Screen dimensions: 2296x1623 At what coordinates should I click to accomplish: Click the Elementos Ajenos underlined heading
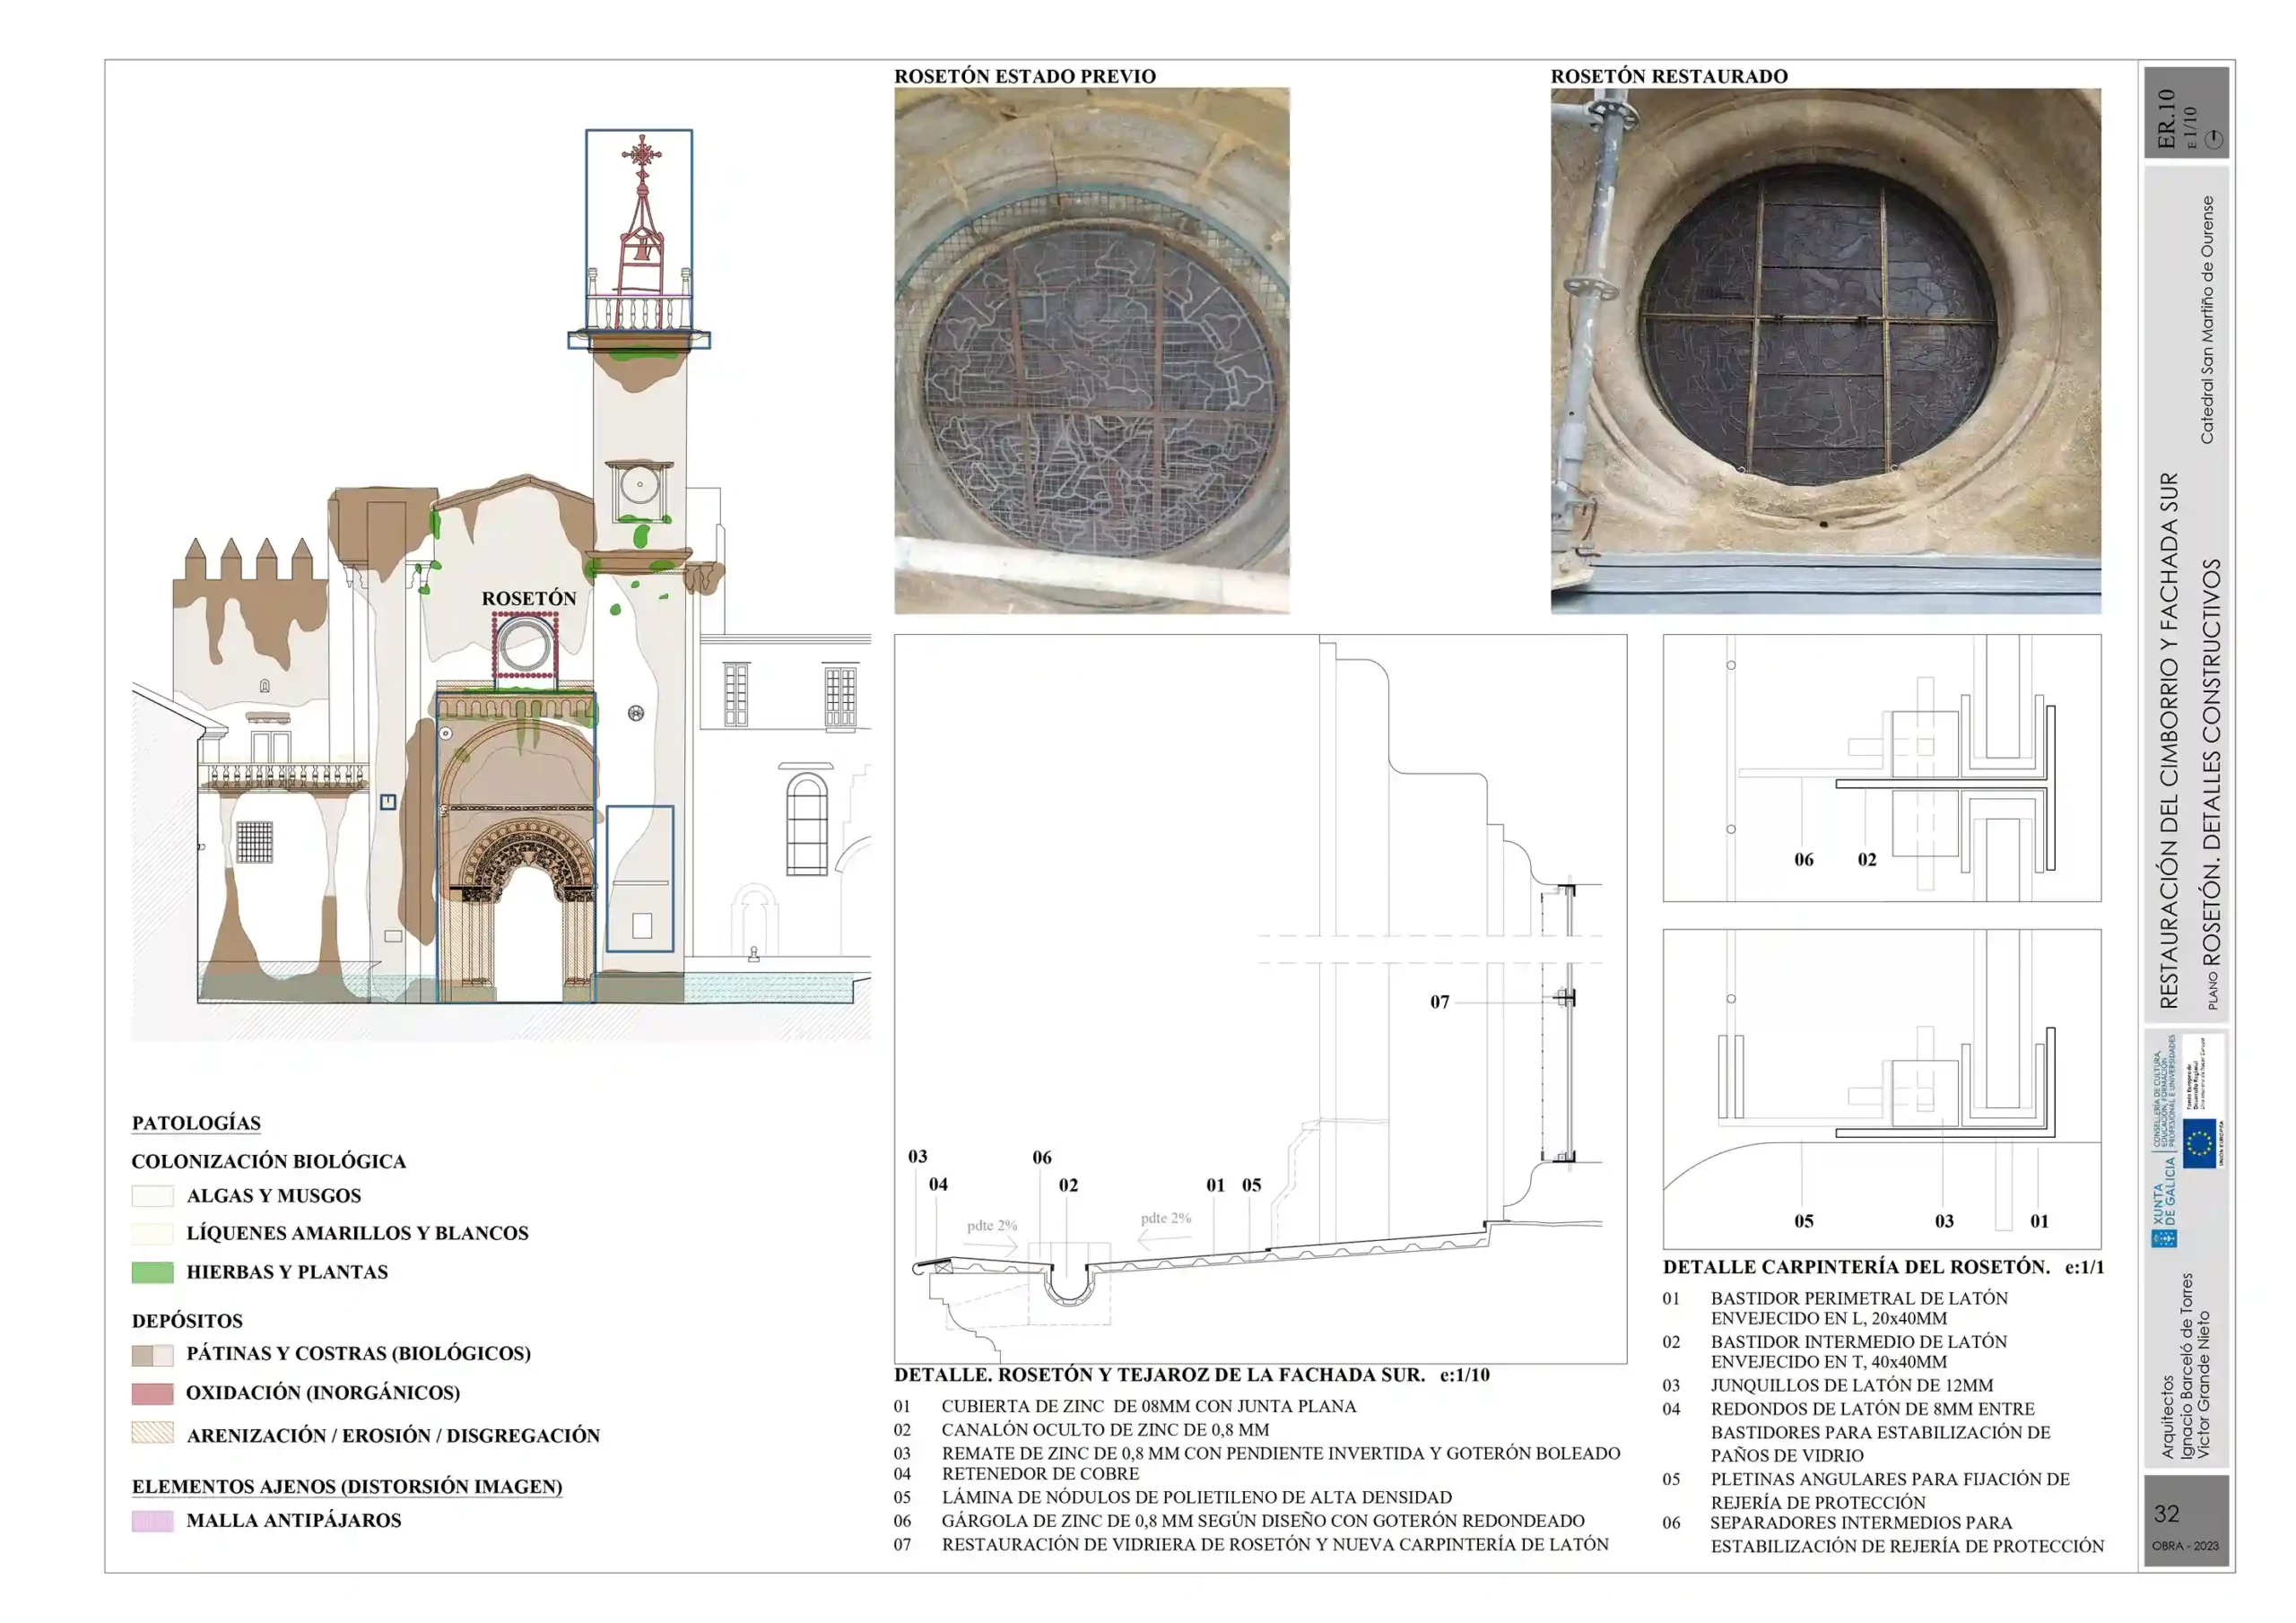(x=347, y=1487)
